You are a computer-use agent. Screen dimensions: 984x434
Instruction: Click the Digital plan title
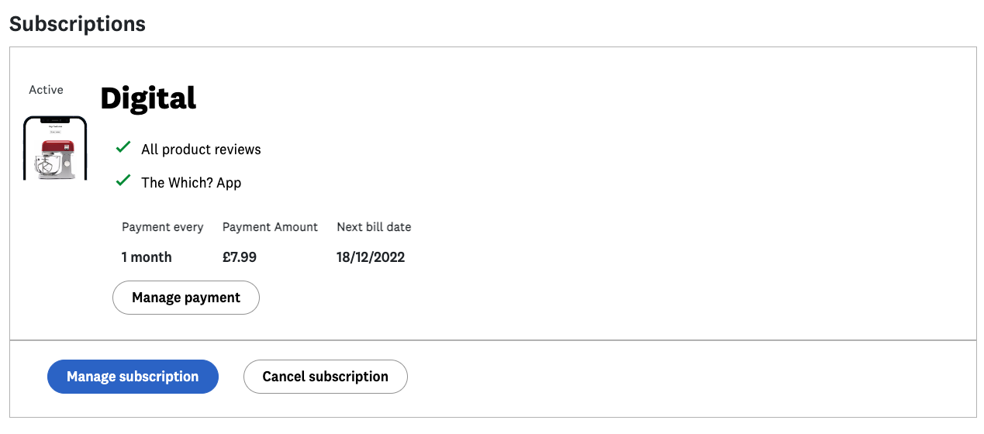(x=148, y=98)
